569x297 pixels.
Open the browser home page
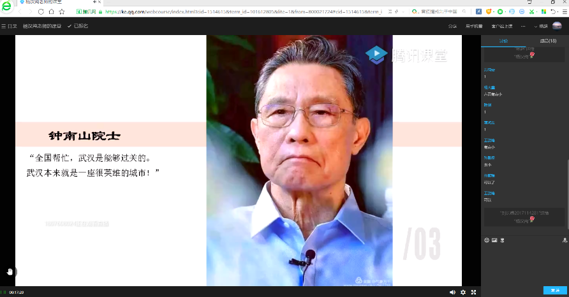(51, 11)
